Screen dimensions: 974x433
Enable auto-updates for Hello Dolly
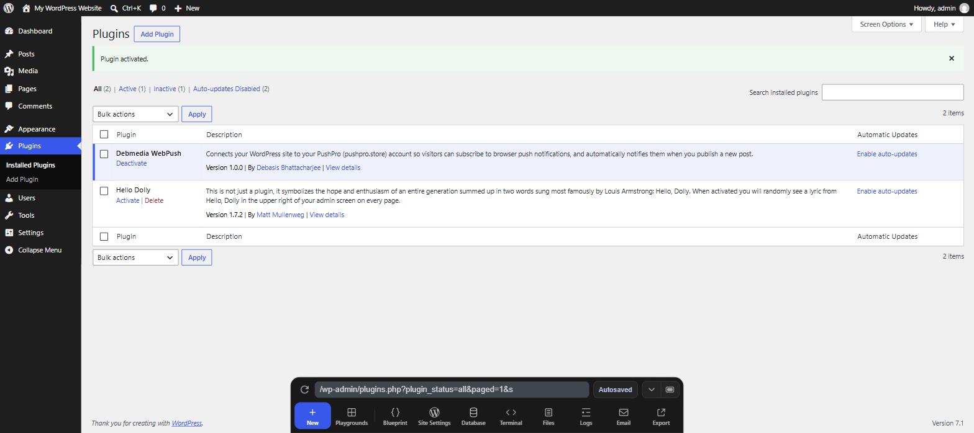pyautogui.click(x=887, y=191)
